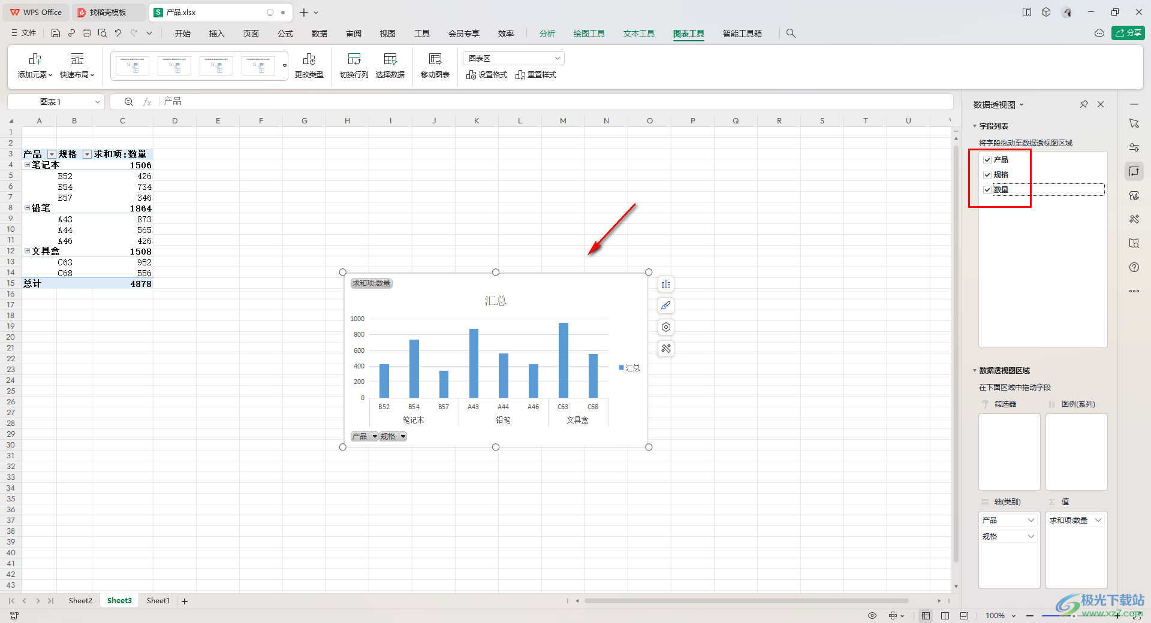1151x623 pixels.
Task: Select the Sheet1 worksheet tab
Action: 158,601
